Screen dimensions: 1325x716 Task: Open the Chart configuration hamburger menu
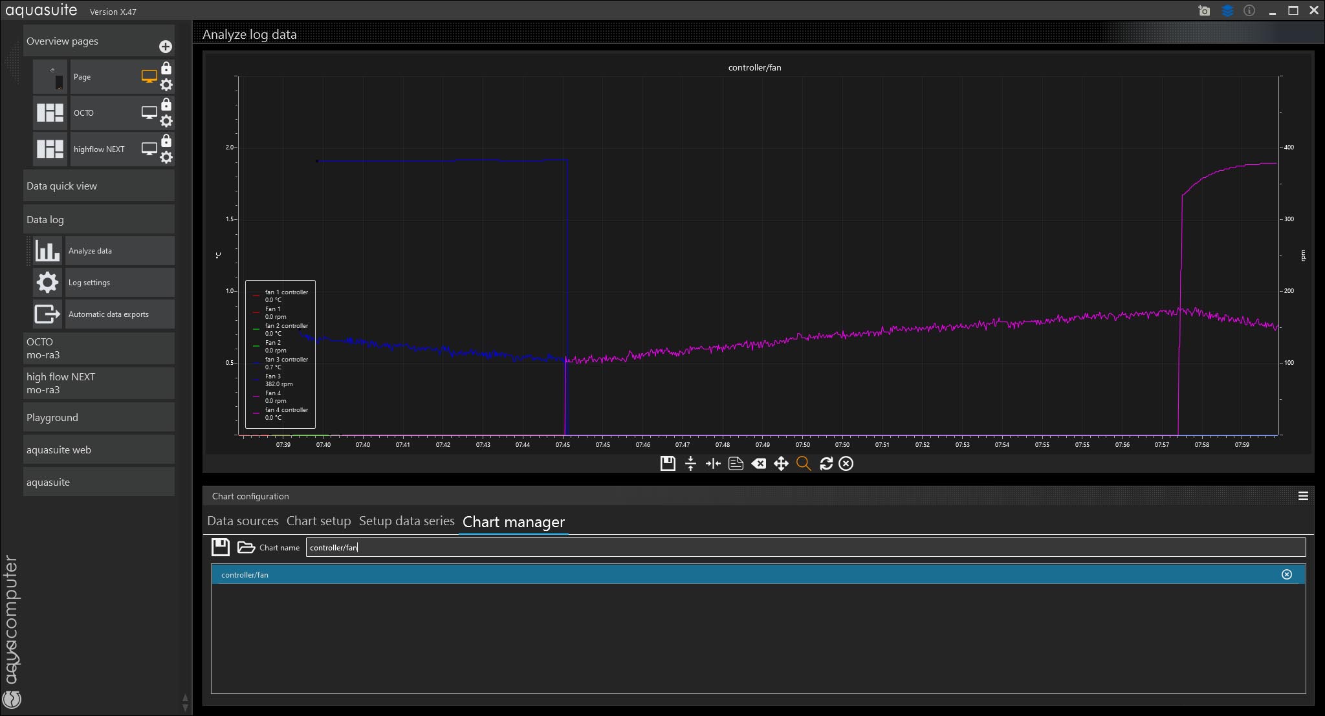click(1303, 496)
